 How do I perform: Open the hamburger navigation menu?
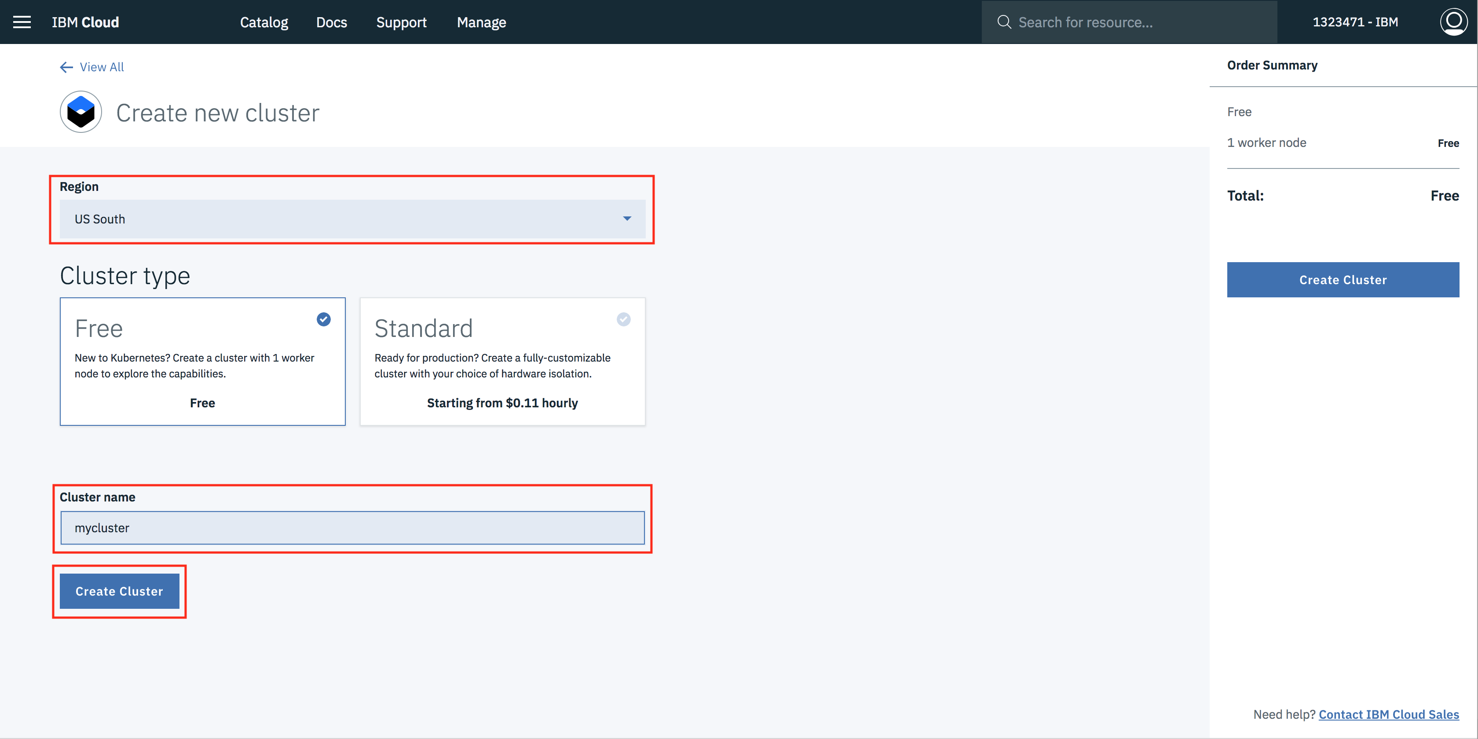coord(22,22)
